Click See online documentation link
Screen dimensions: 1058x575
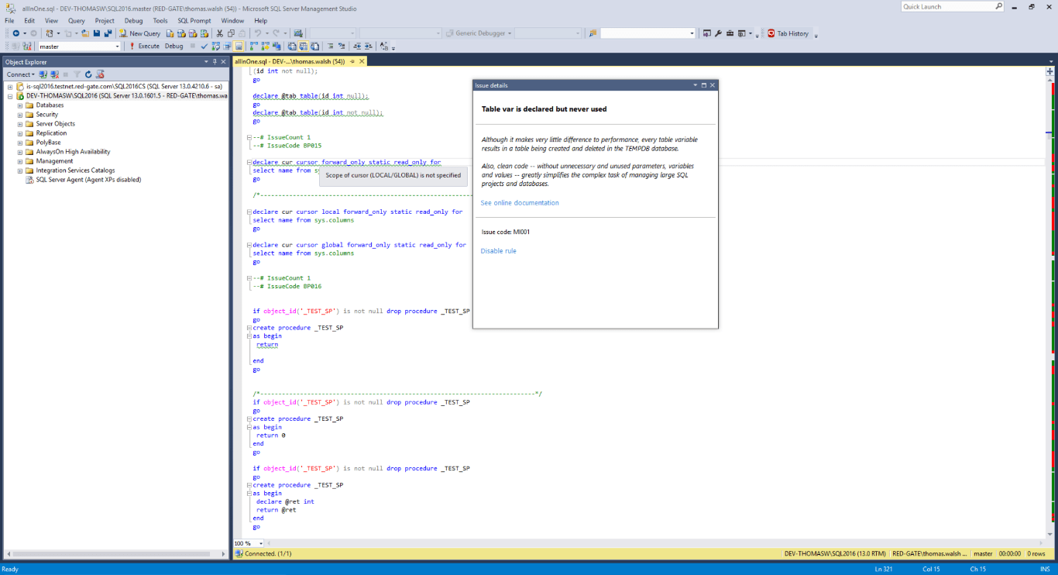click(520, 203)
